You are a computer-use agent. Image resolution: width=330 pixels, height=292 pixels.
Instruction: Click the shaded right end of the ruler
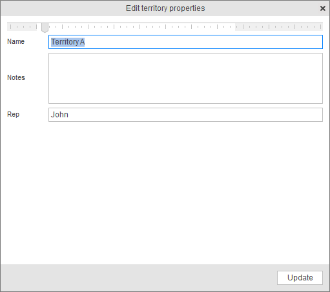click(x=279, y=27)
